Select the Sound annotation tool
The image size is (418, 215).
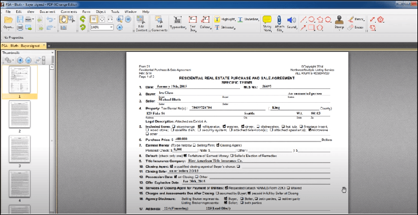(x=291, y=23)
